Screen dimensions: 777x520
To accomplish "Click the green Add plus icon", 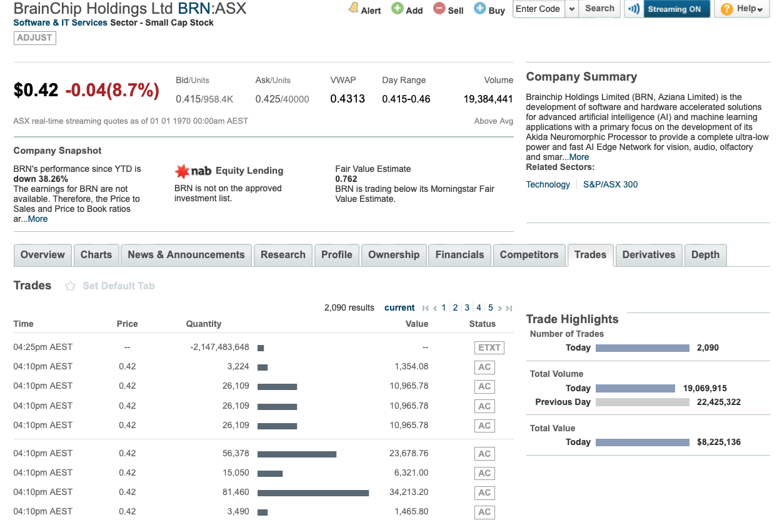I will [397, 8].
